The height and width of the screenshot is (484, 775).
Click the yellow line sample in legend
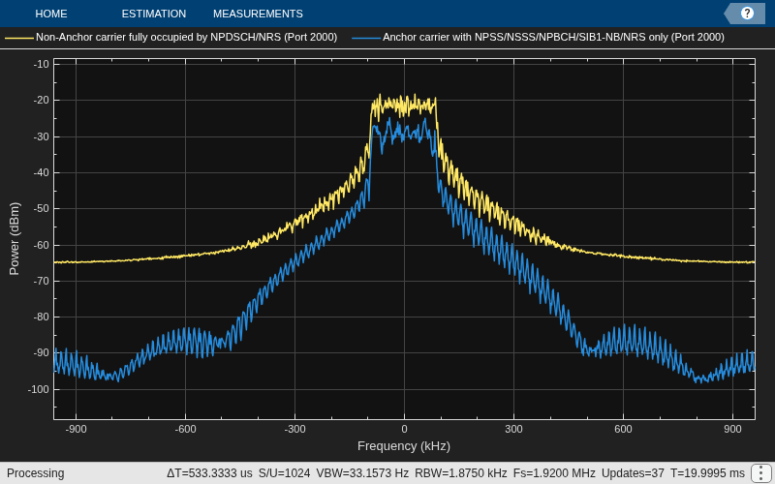[x=19, y=38]
